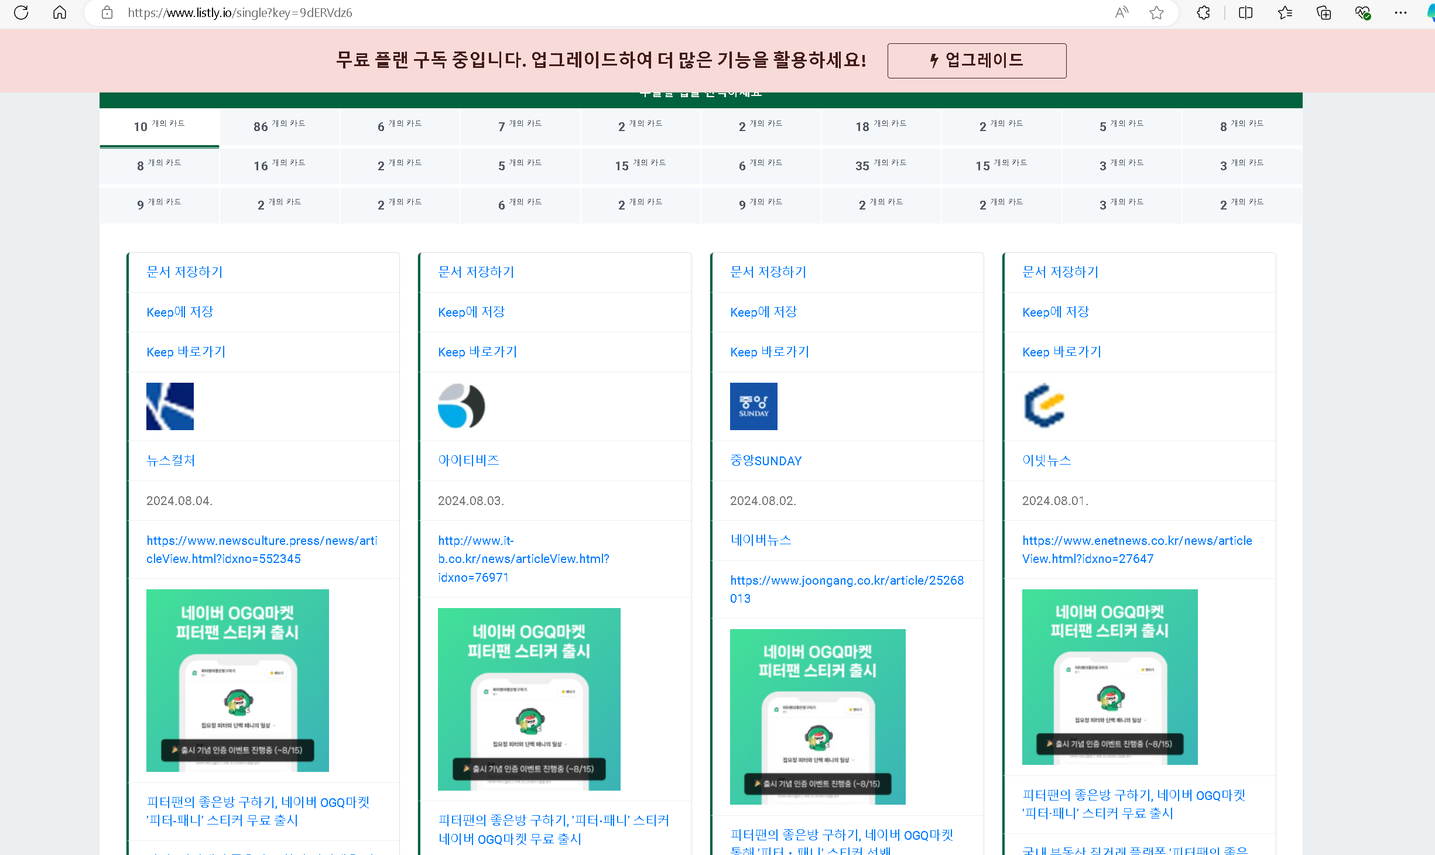This screenshot has width=1435, height=855.
Task: Open the 네이버뉴스 link
Action: pos(761,540)
